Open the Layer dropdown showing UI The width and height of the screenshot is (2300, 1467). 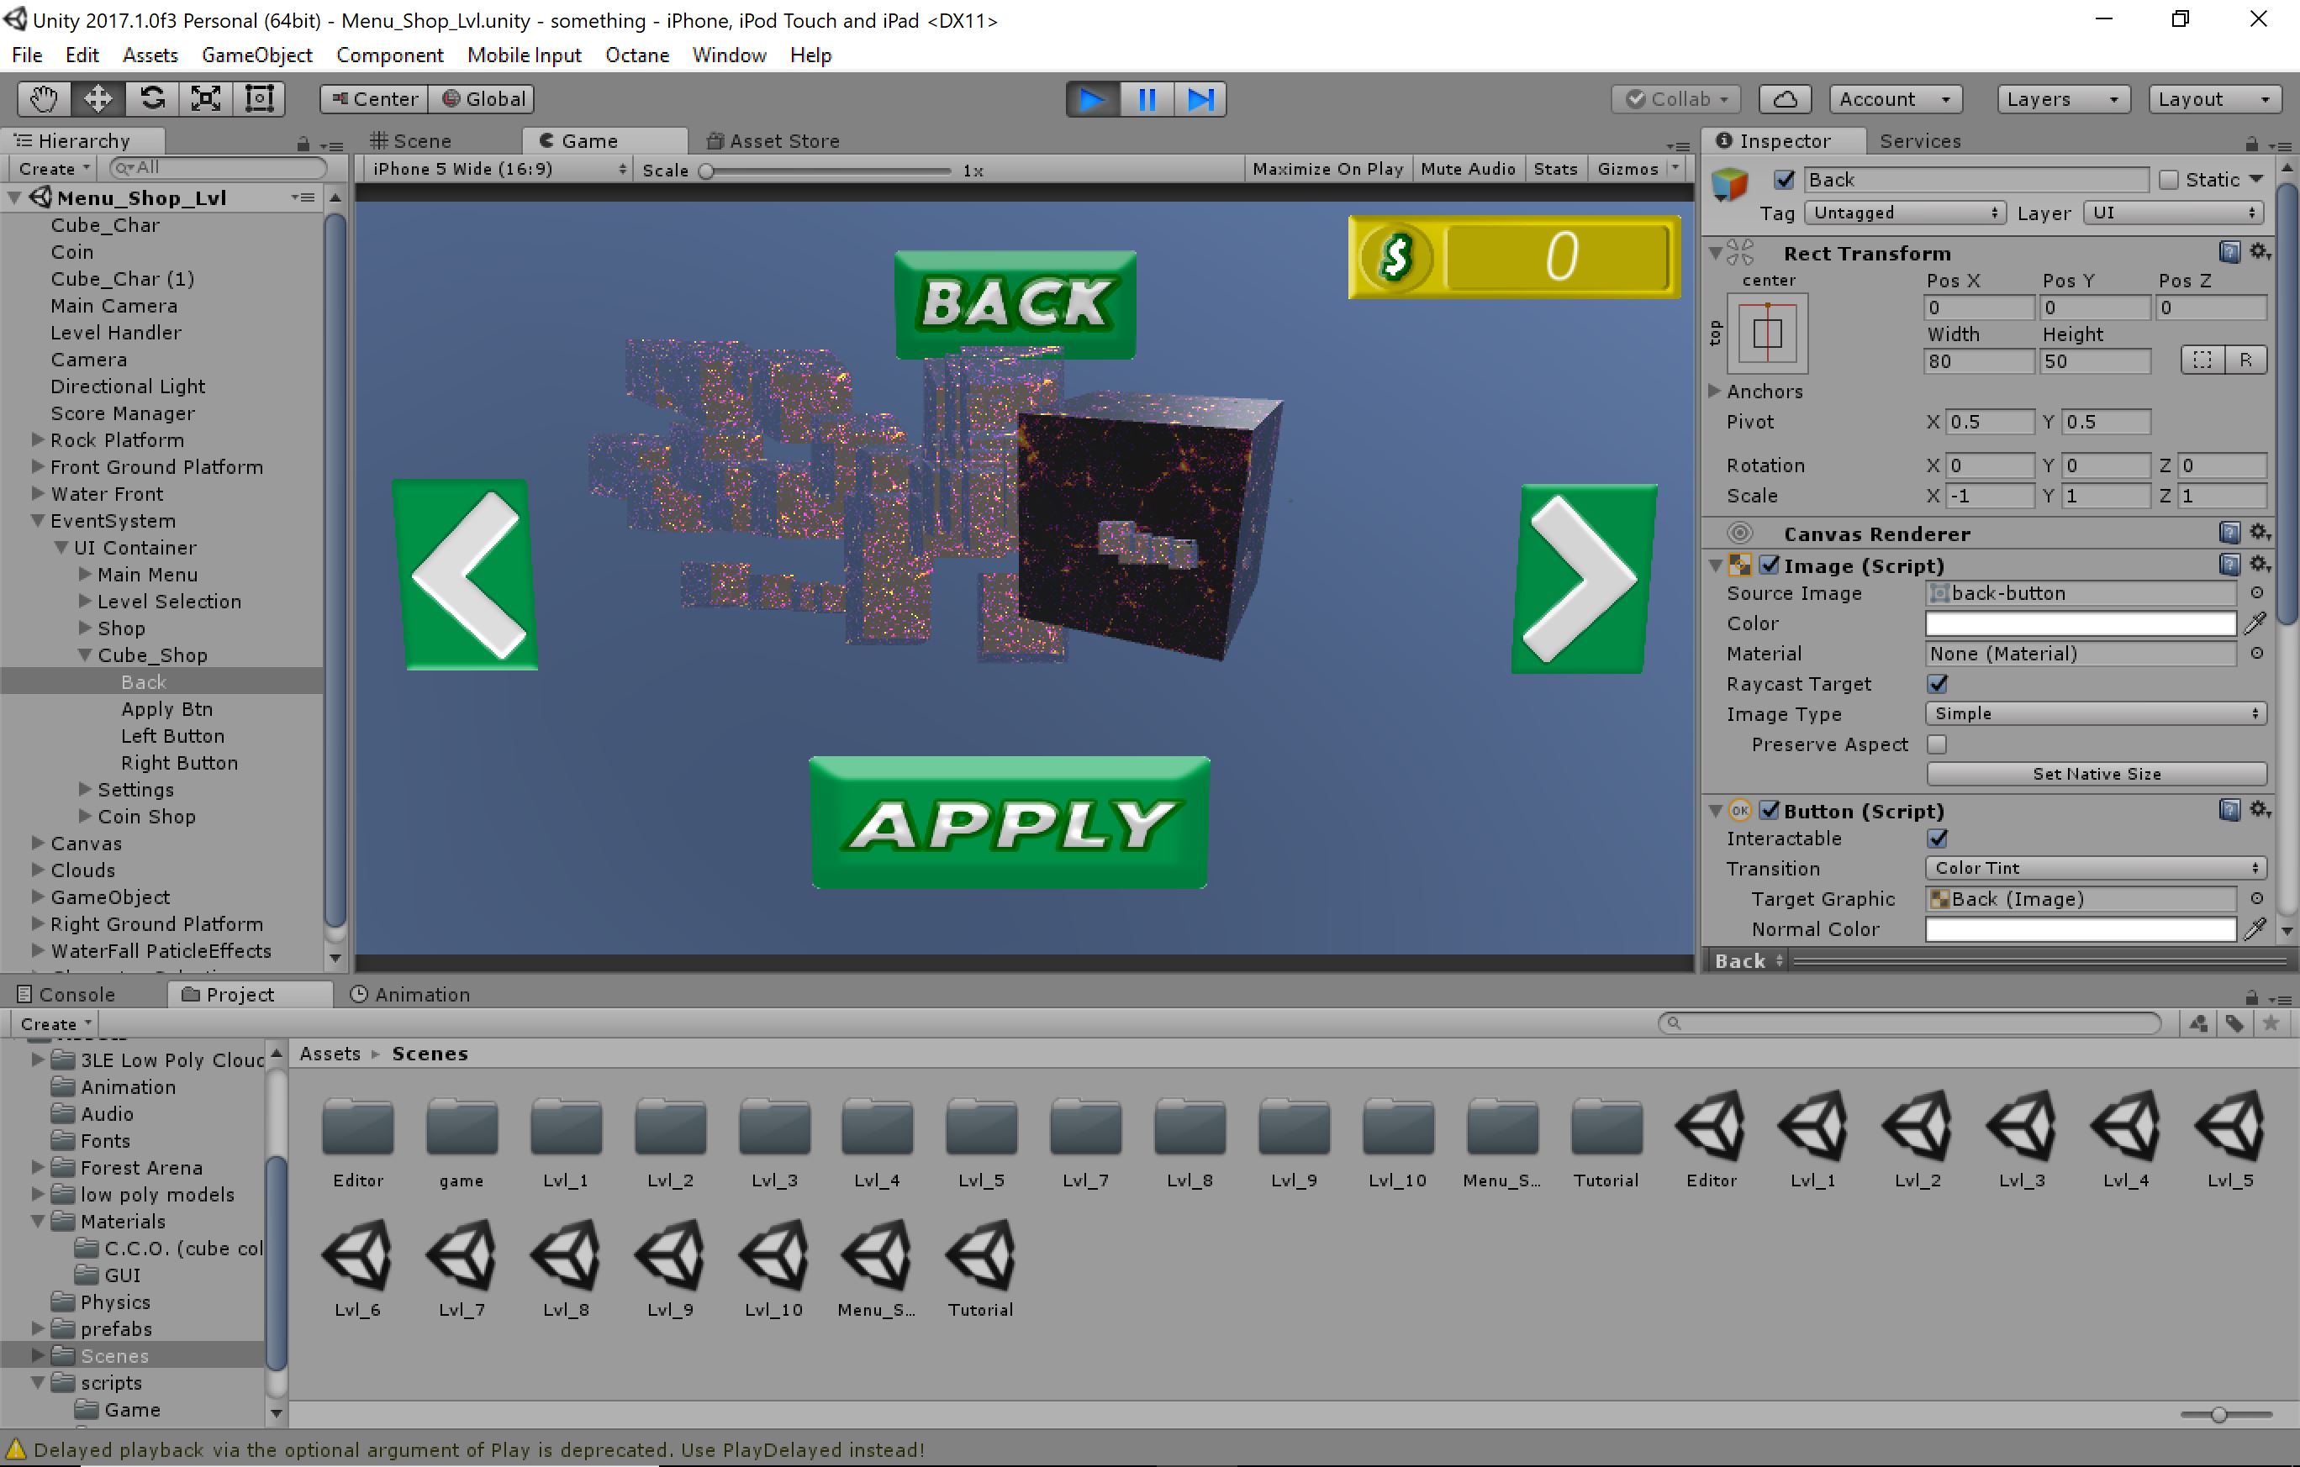[x=2173, y=213]
